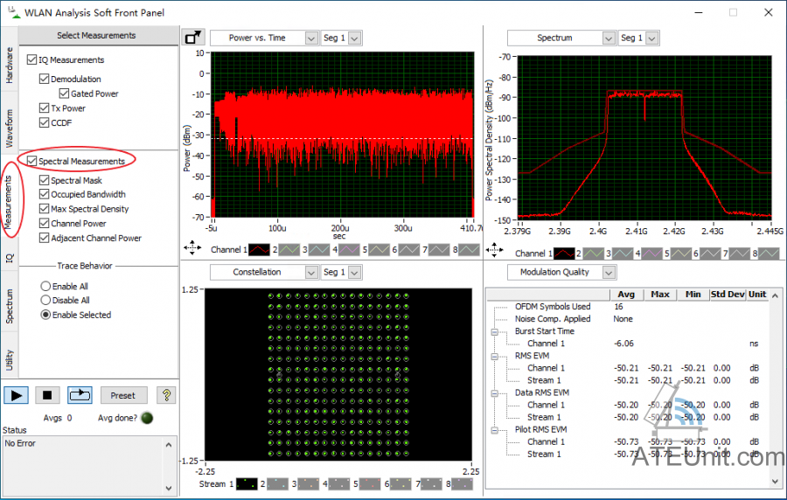This screenshot has width=787, height=500.
Task: Open Seg 1 dropdown beside Constellation
Action: click(x=354, y=273)
